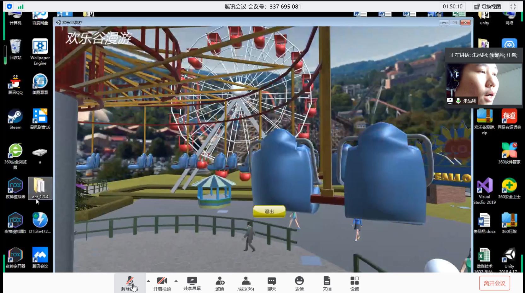This screenshot has width=525, height=293.
Task: Turn on video with 开启视频 button
Action: [x=162, y=283]
